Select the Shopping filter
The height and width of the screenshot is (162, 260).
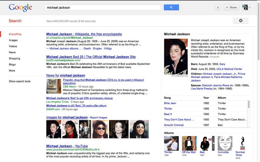pyautogui.click(x=14, y=58)
